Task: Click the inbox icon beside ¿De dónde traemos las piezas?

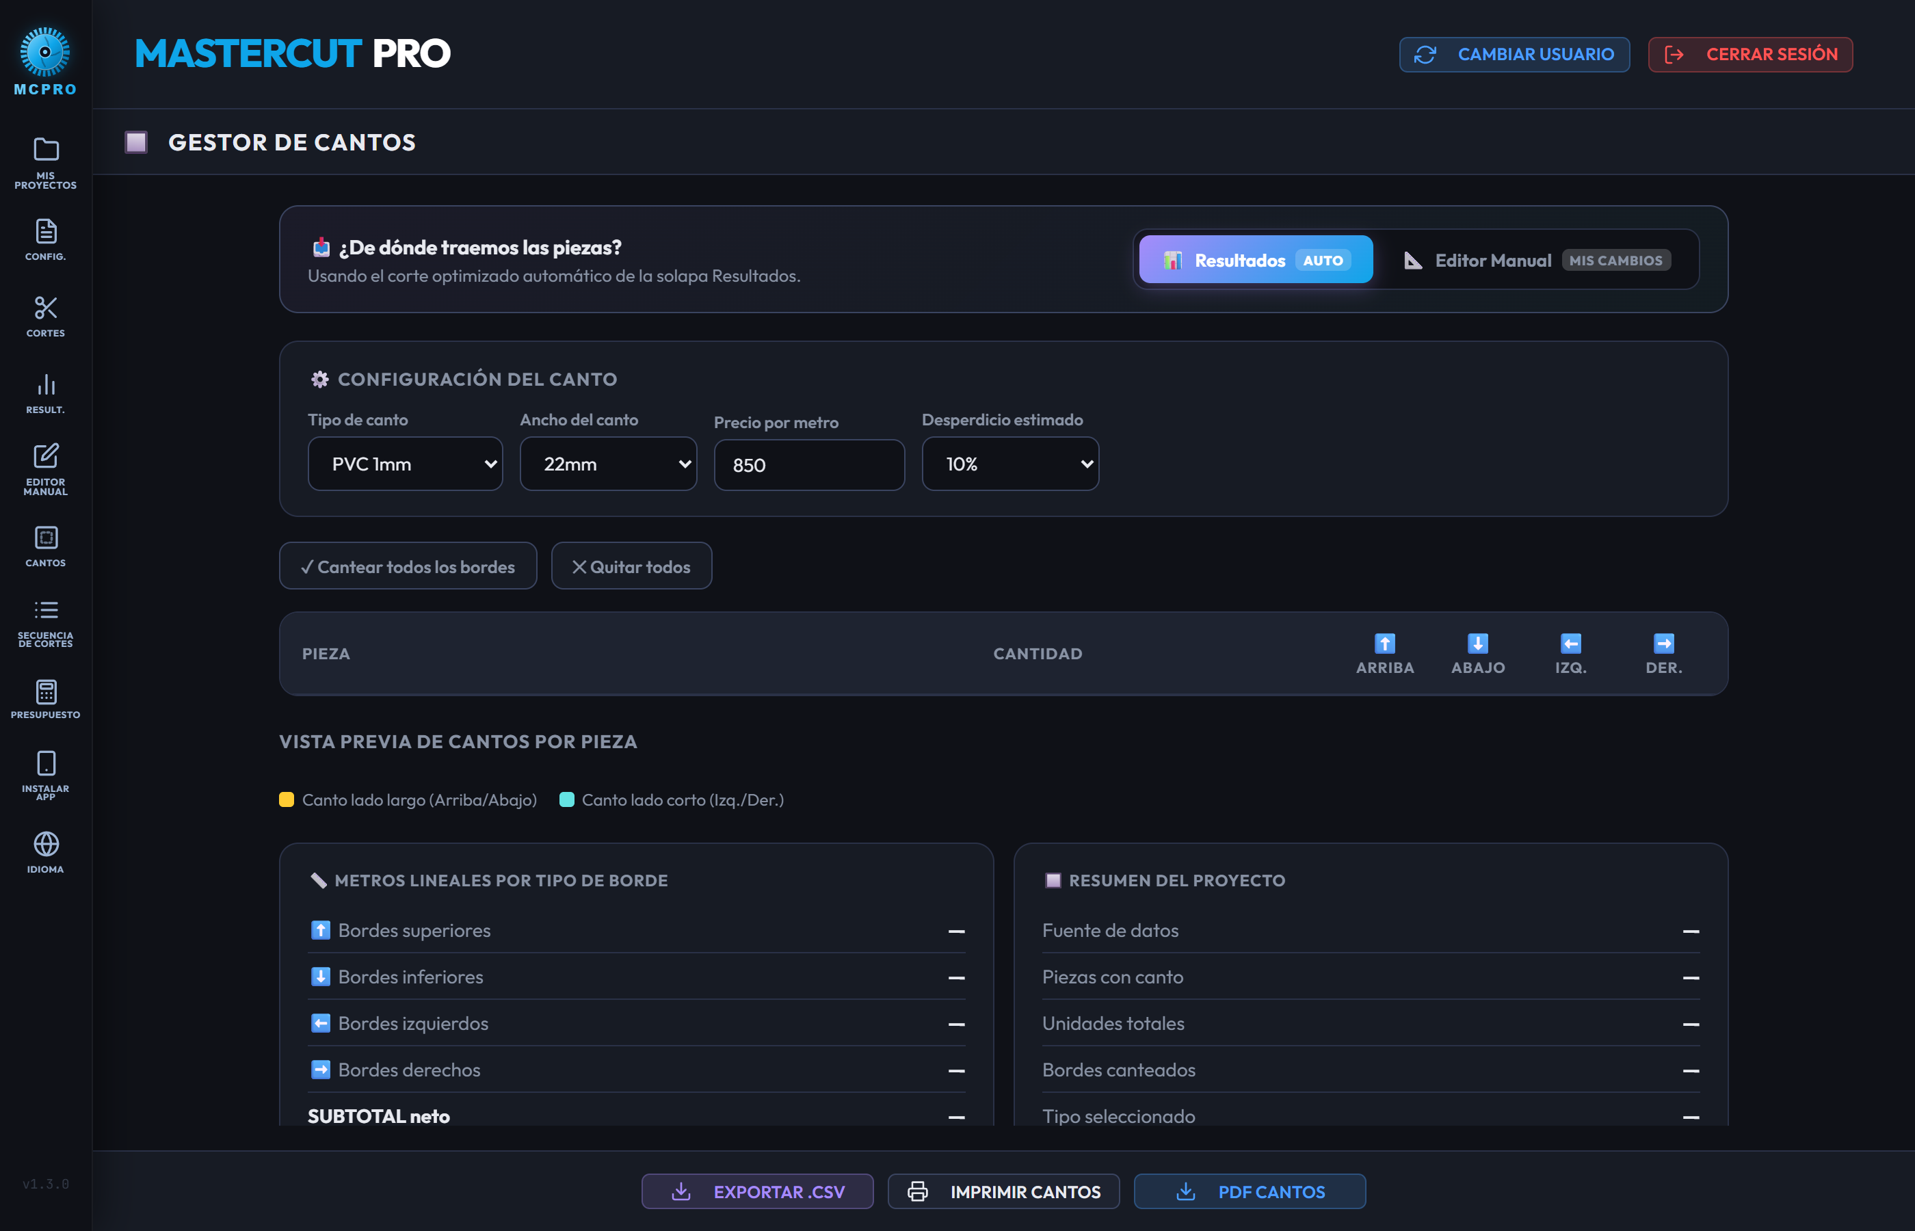Action: tap(321, 247)
